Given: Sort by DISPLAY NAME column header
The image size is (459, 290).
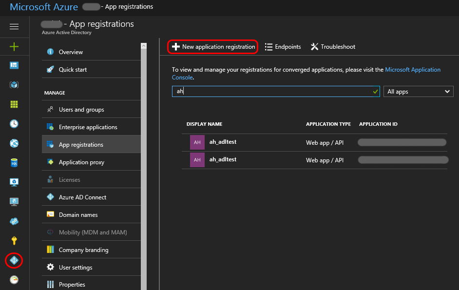Looking at the screenshot, I should click(x=204, y=124).
